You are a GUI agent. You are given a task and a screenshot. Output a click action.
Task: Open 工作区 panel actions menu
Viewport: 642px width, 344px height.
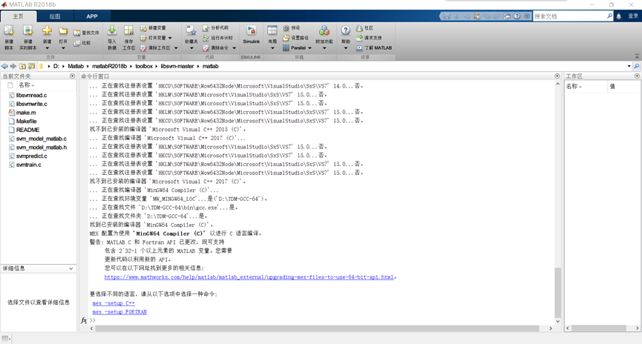[637, 76]
